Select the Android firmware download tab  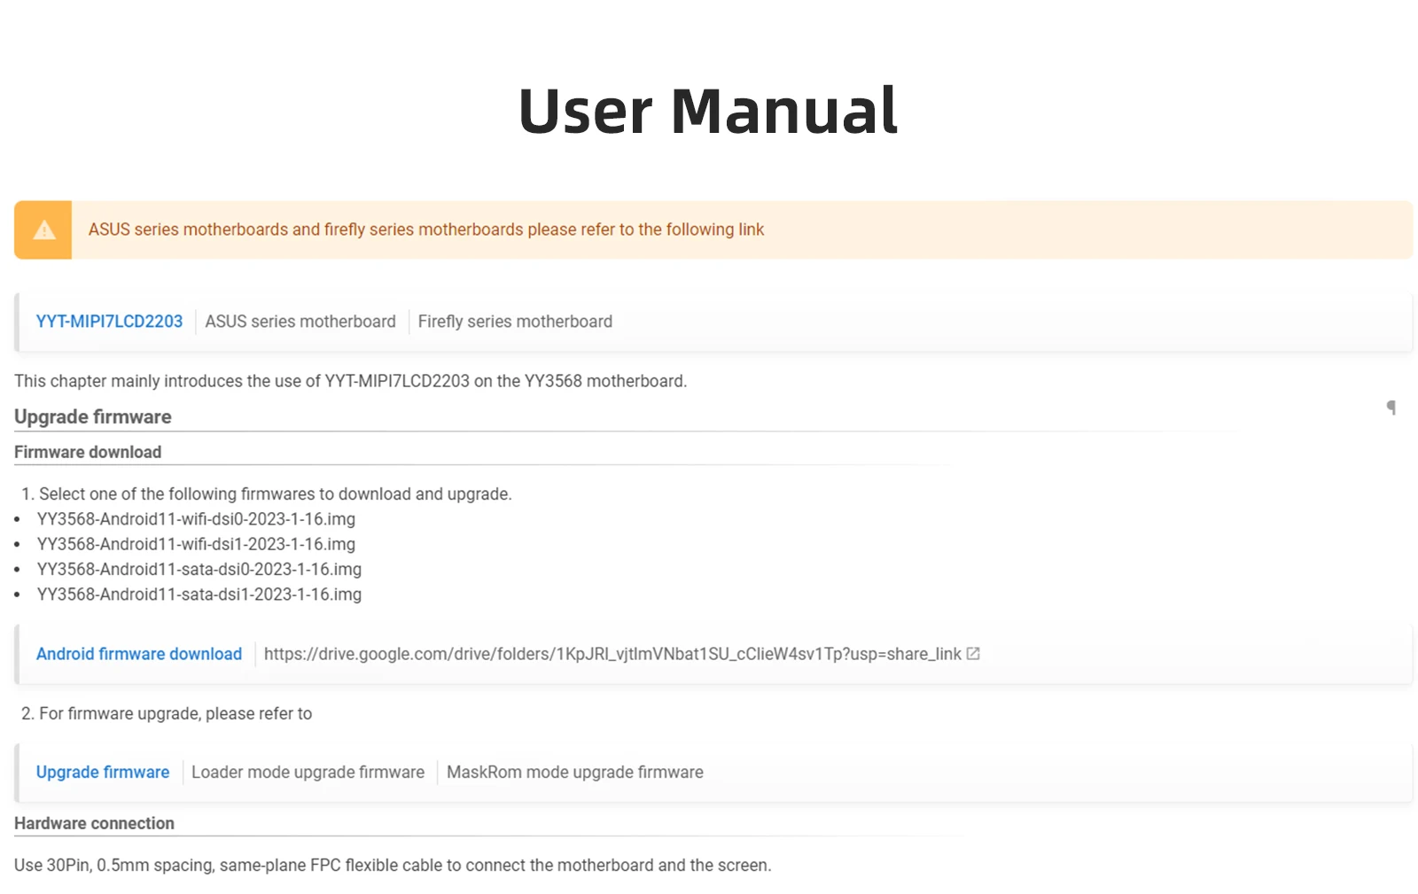click(139, 654)
